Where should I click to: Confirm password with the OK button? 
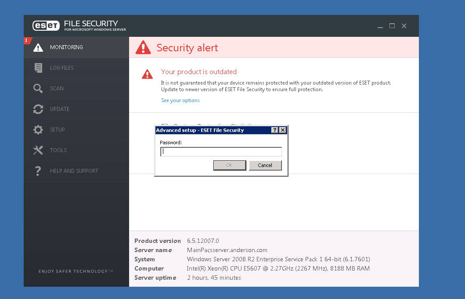[230, 165]
